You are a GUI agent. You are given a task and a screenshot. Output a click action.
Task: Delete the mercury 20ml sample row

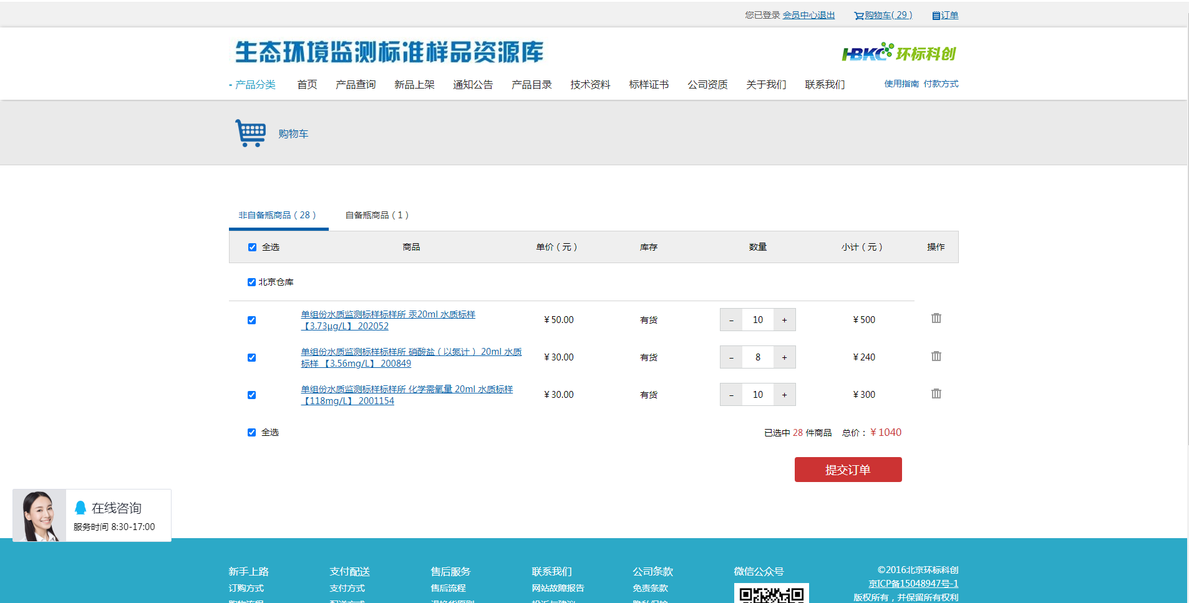(936, 319)
